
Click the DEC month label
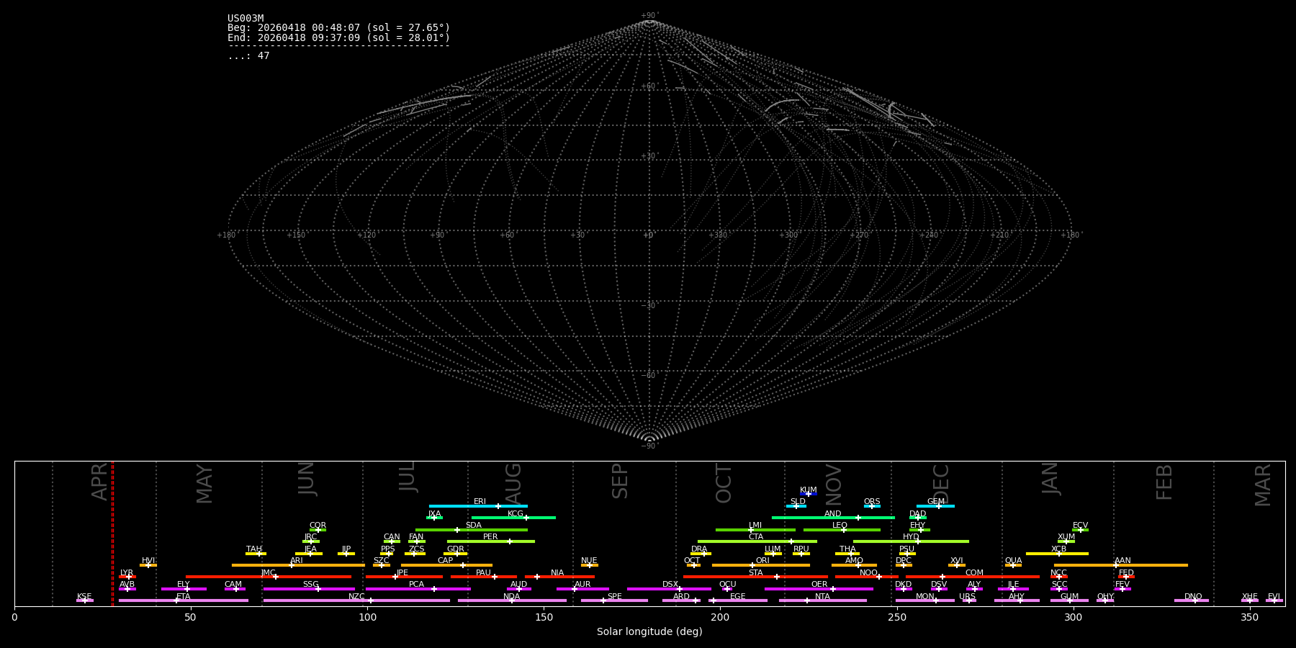(941, 484)
